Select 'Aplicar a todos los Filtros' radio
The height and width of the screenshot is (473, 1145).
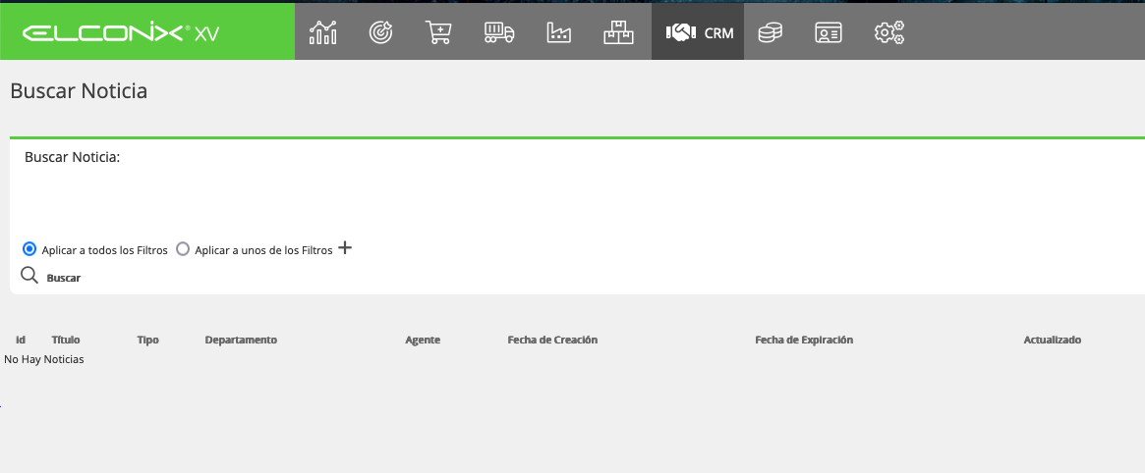pyautogui.click(x=29, y=249)
